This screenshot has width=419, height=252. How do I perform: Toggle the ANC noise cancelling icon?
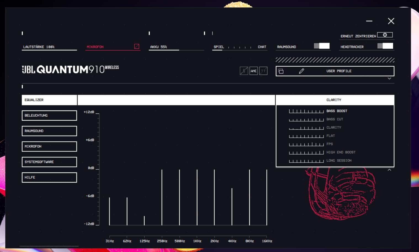coord(253,71)
